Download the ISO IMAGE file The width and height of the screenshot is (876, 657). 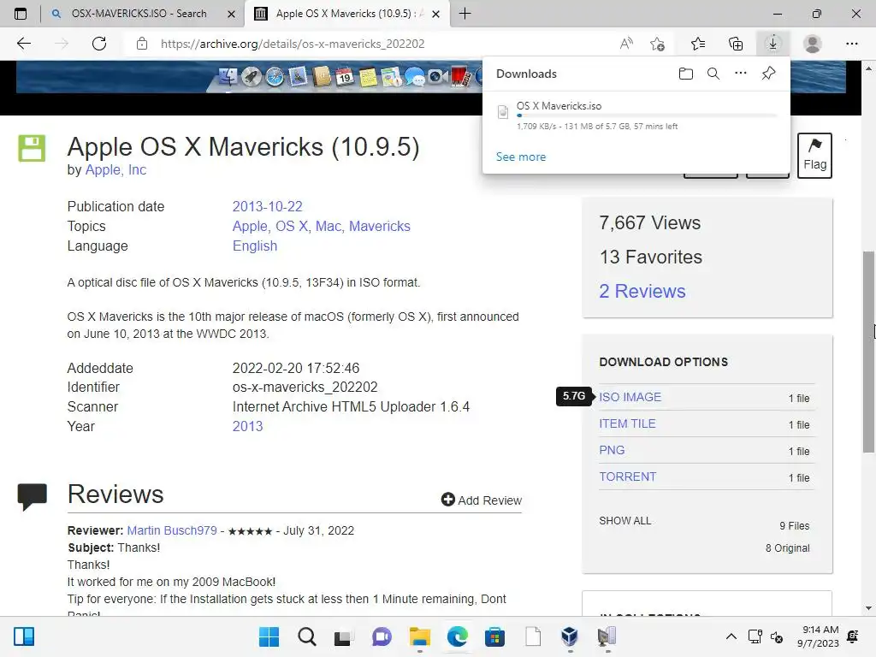pyautogui.click(x=630, y=397)
